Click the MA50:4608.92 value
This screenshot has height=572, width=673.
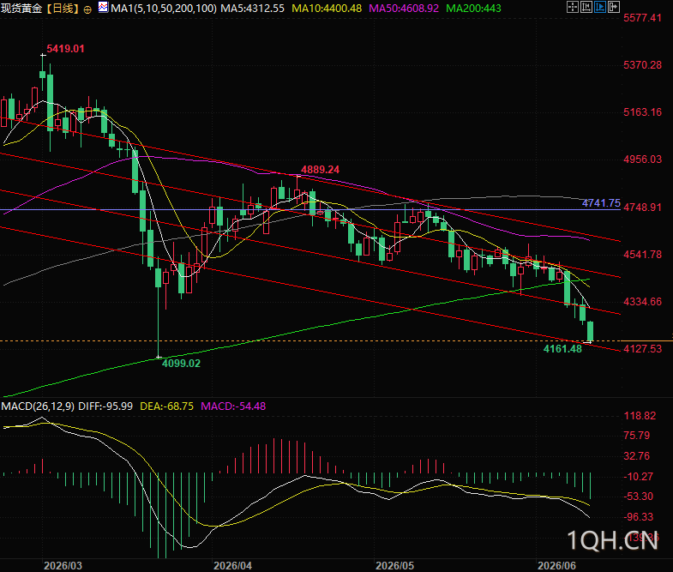click(x=404, y=9)
